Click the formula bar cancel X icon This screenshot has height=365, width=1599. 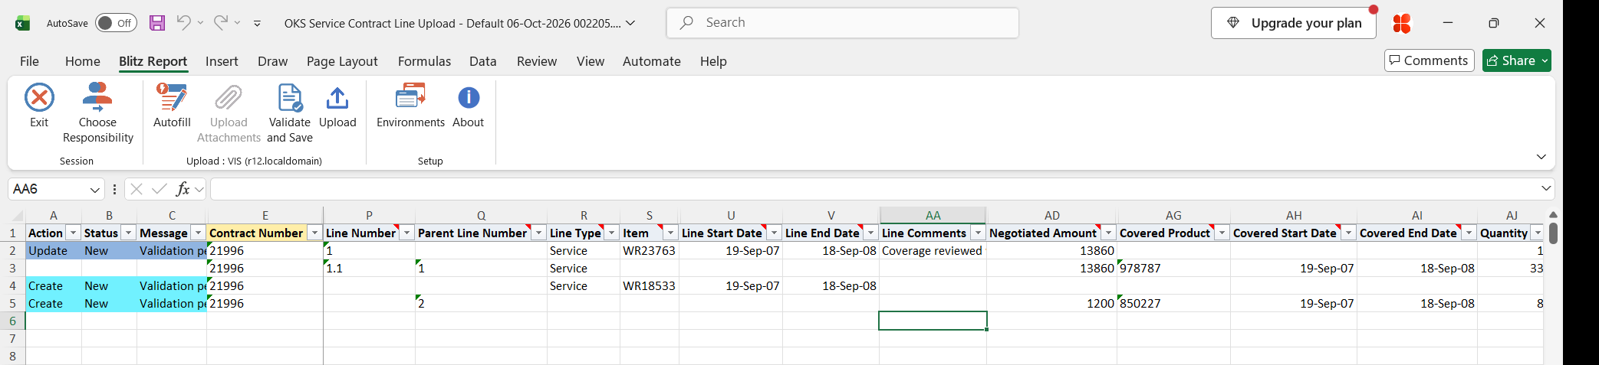click(x=137, y=189)
